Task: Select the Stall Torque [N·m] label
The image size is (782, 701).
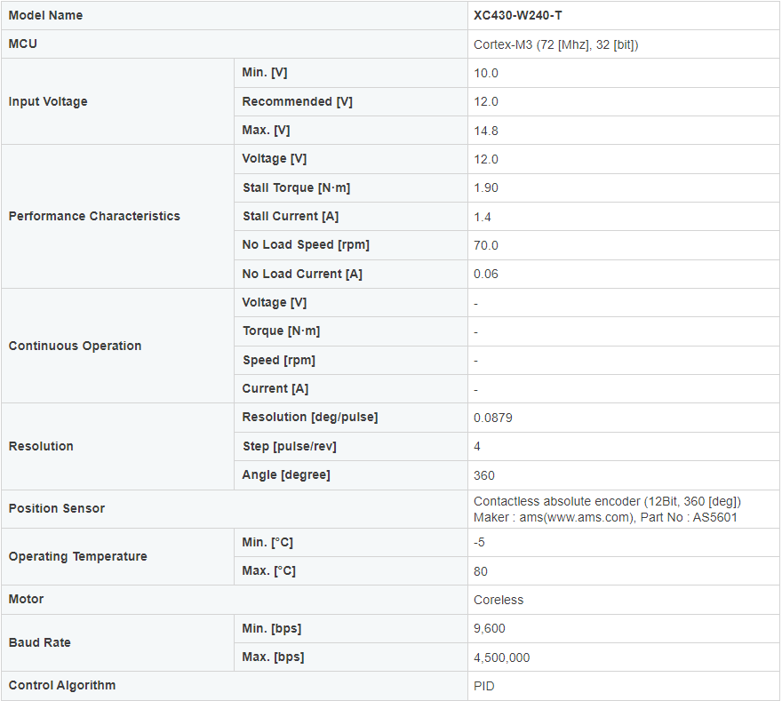Action: point(297,188)
